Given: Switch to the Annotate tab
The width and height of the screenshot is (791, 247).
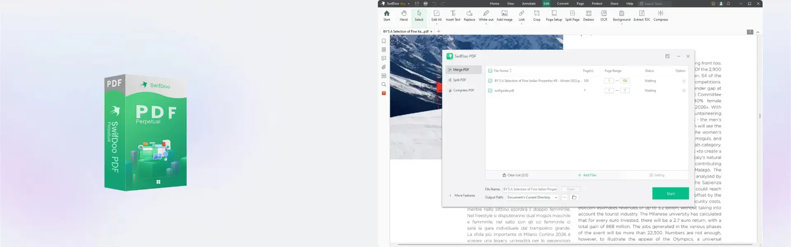Looking at the screenshot, I should tap(529, 4).
